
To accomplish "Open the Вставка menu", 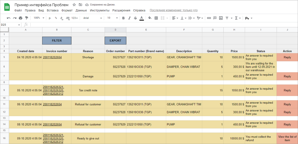I will [52, 10].
